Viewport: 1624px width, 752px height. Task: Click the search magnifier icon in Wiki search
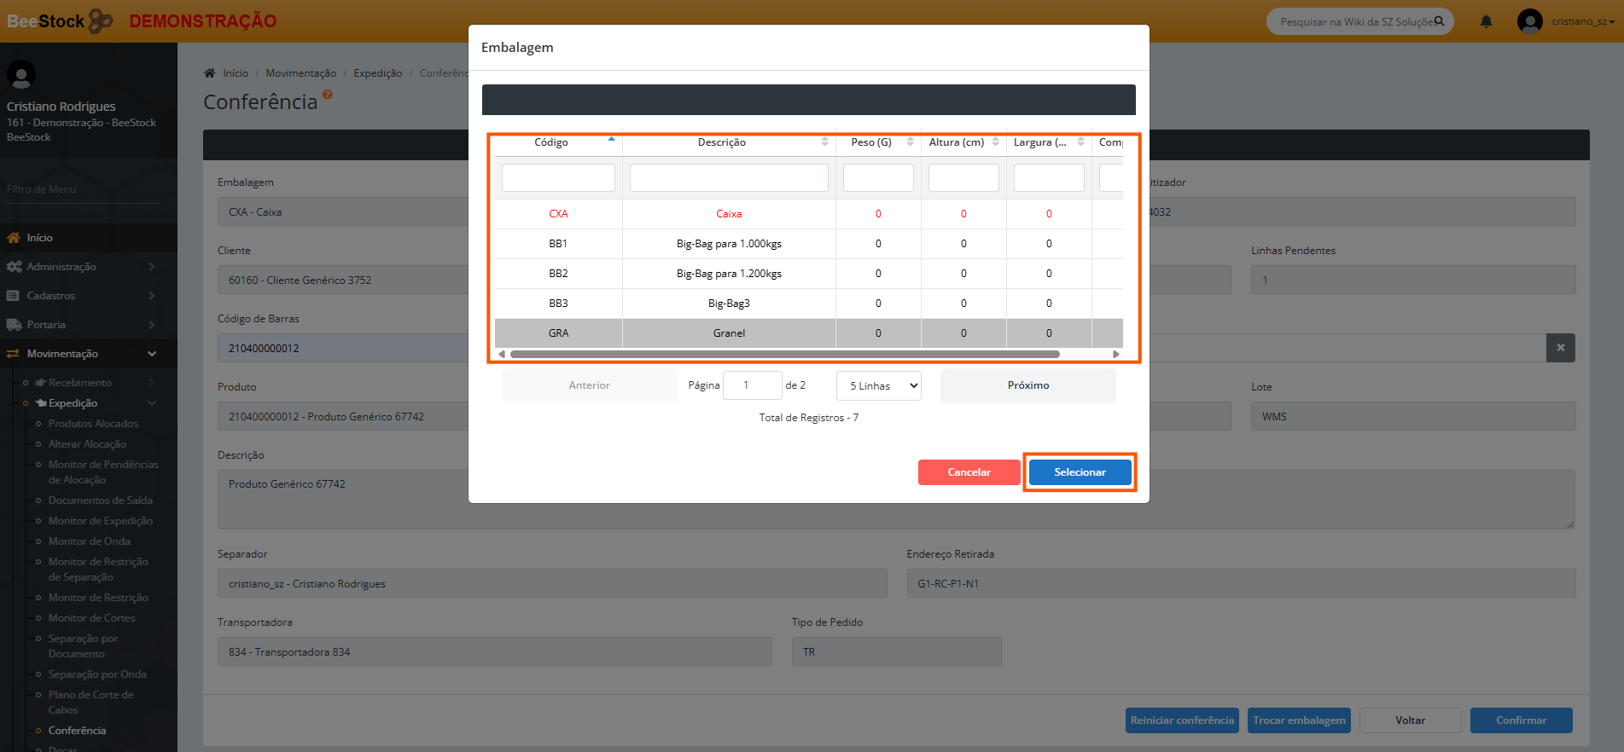(1439, 21)
